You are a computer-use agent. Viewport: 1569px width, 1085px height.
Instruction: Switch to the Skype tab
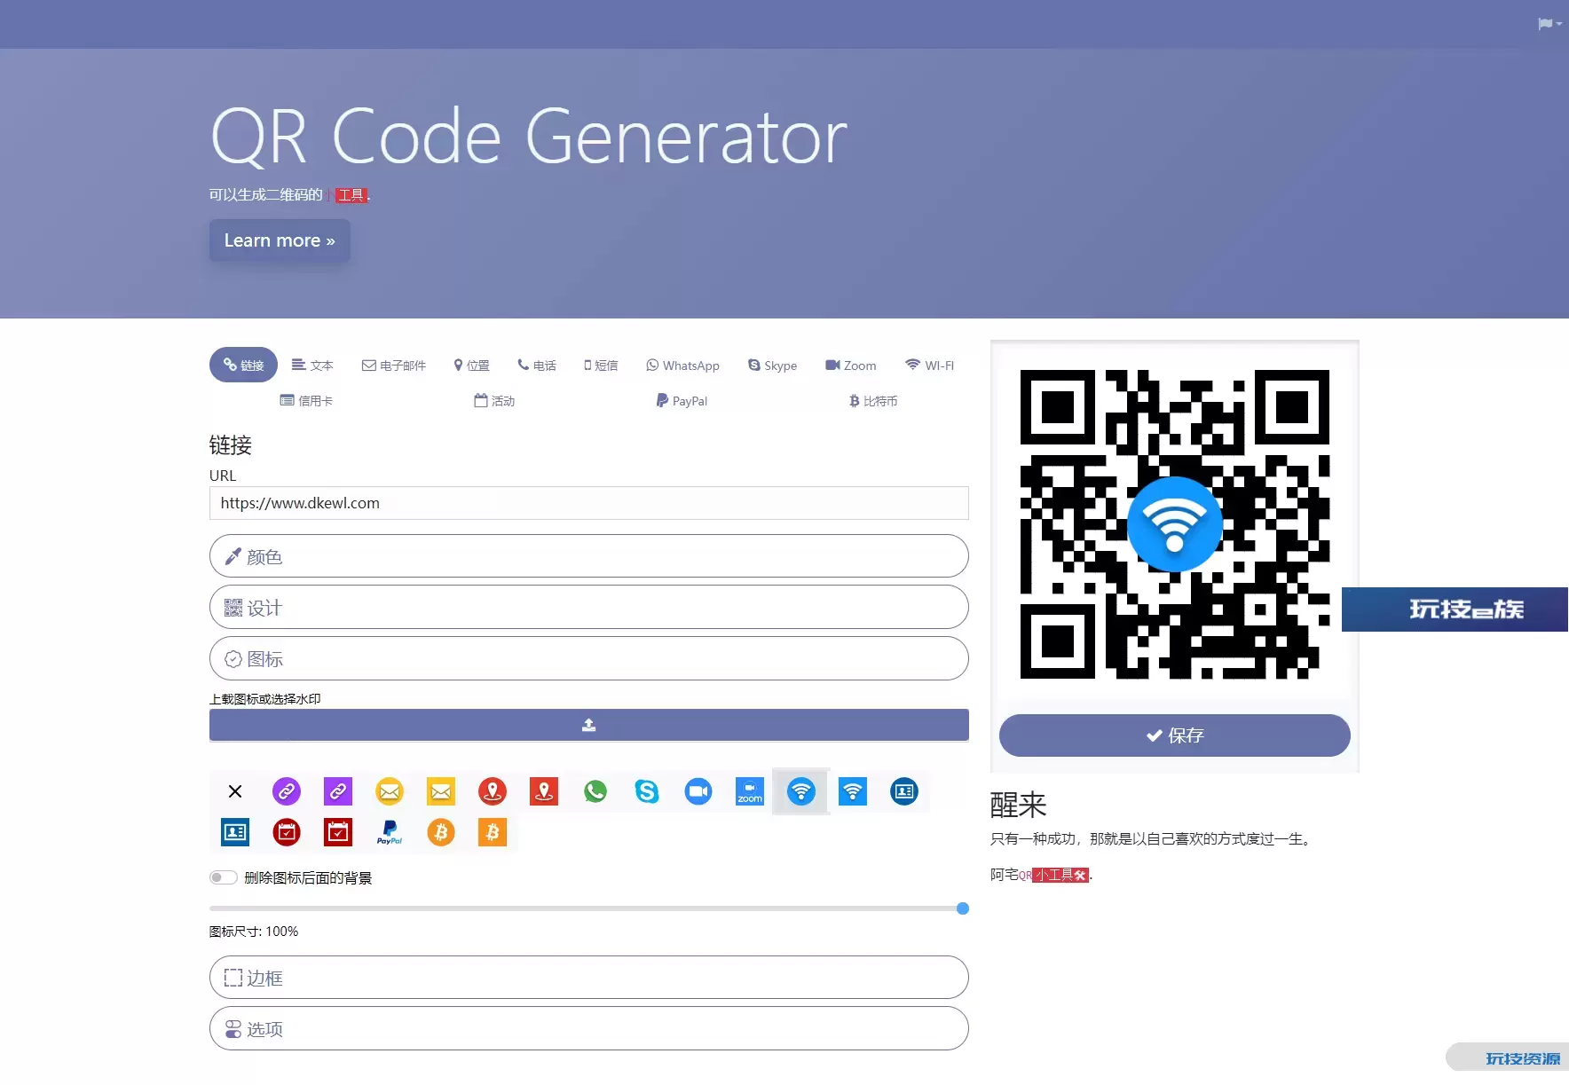[x=773, y=365]
